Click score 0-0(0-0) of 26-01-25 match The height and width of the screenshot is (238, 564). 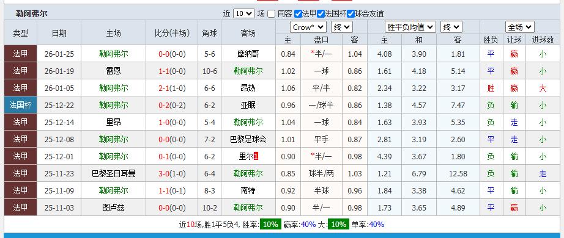coord(172,54)
